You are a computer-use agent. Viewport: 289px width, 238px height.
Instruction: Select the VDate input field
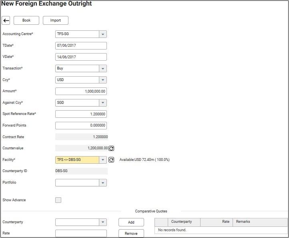pyautogui.click(x=81, y=57)
